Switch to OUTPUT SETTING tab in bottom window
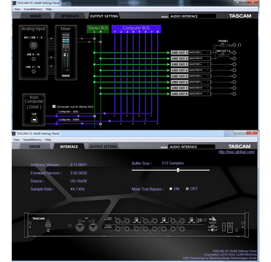 (103, 147)
